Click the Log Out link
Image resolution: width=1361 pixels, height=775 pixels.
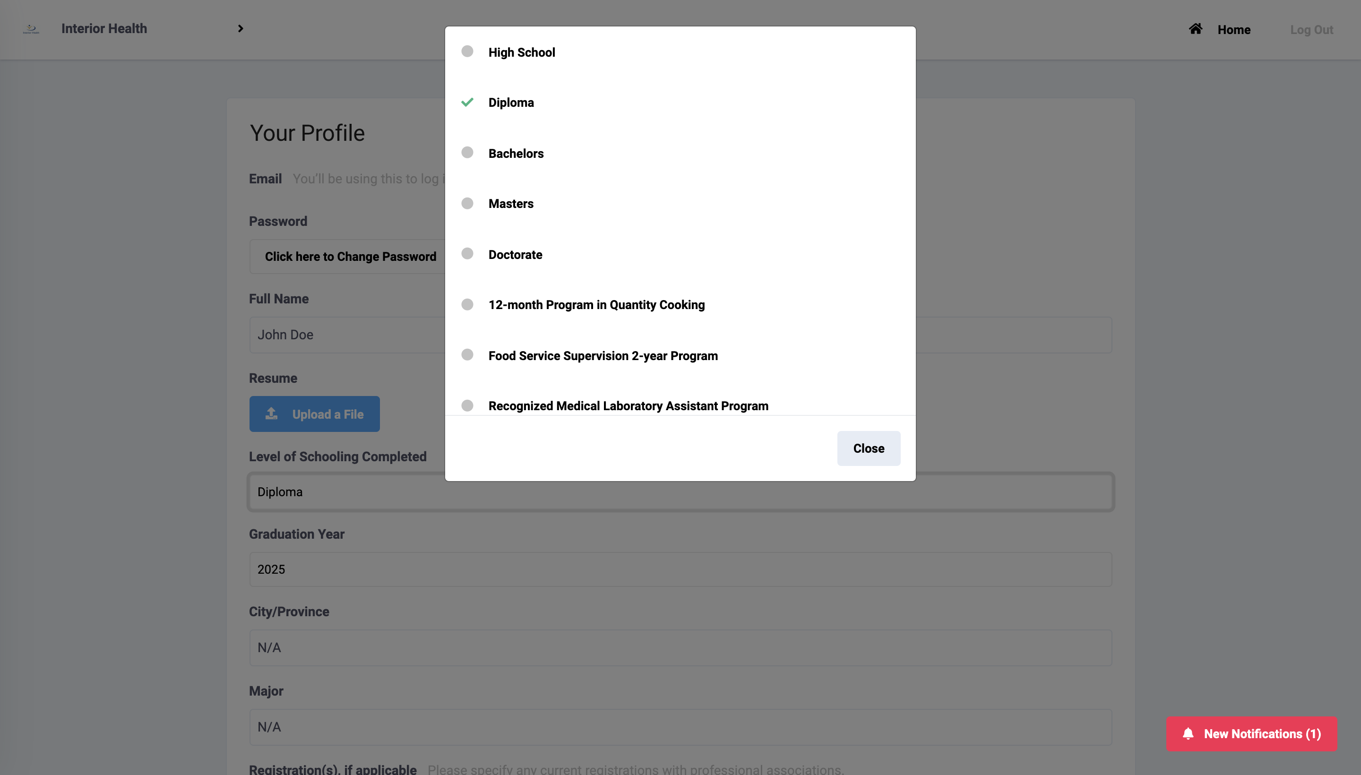pos(1311,30)
